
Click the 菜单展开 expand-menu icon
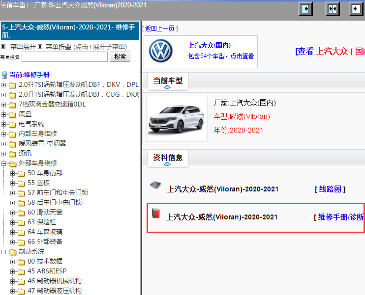pyautogui.click(x=3, y=47)
